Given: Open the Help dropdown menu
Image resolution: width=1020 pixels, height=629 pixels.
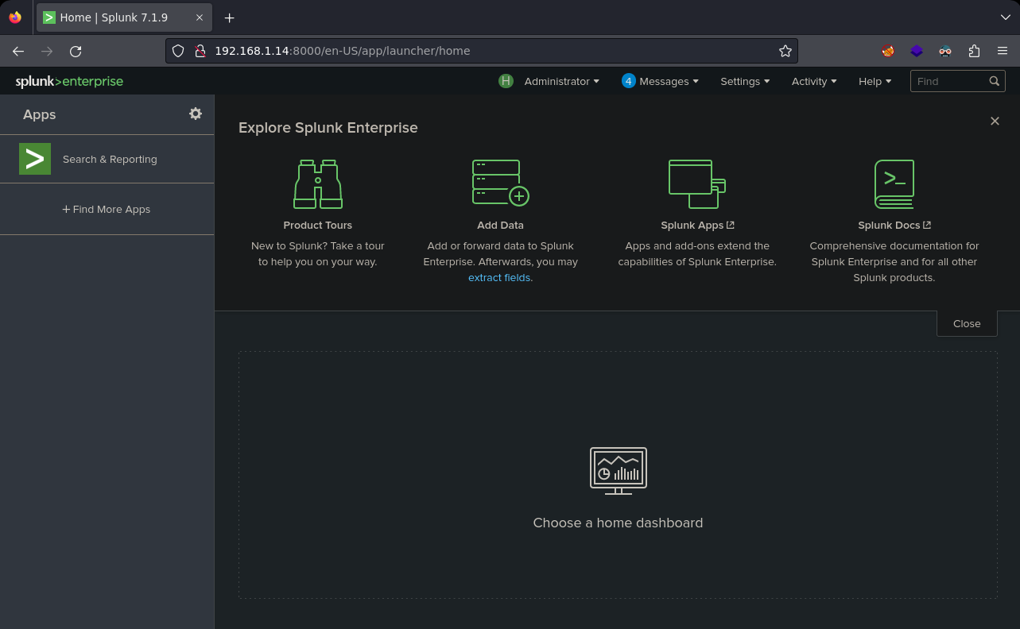Looking at the screenshot, I should tap(875, 81).
